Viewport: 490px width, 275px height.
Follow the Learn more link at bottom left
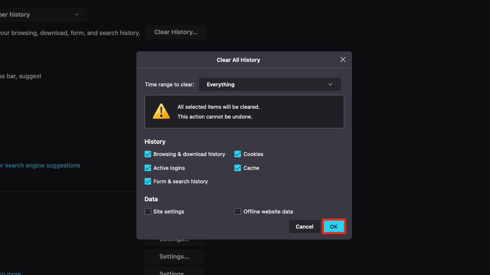click(10, 273)
